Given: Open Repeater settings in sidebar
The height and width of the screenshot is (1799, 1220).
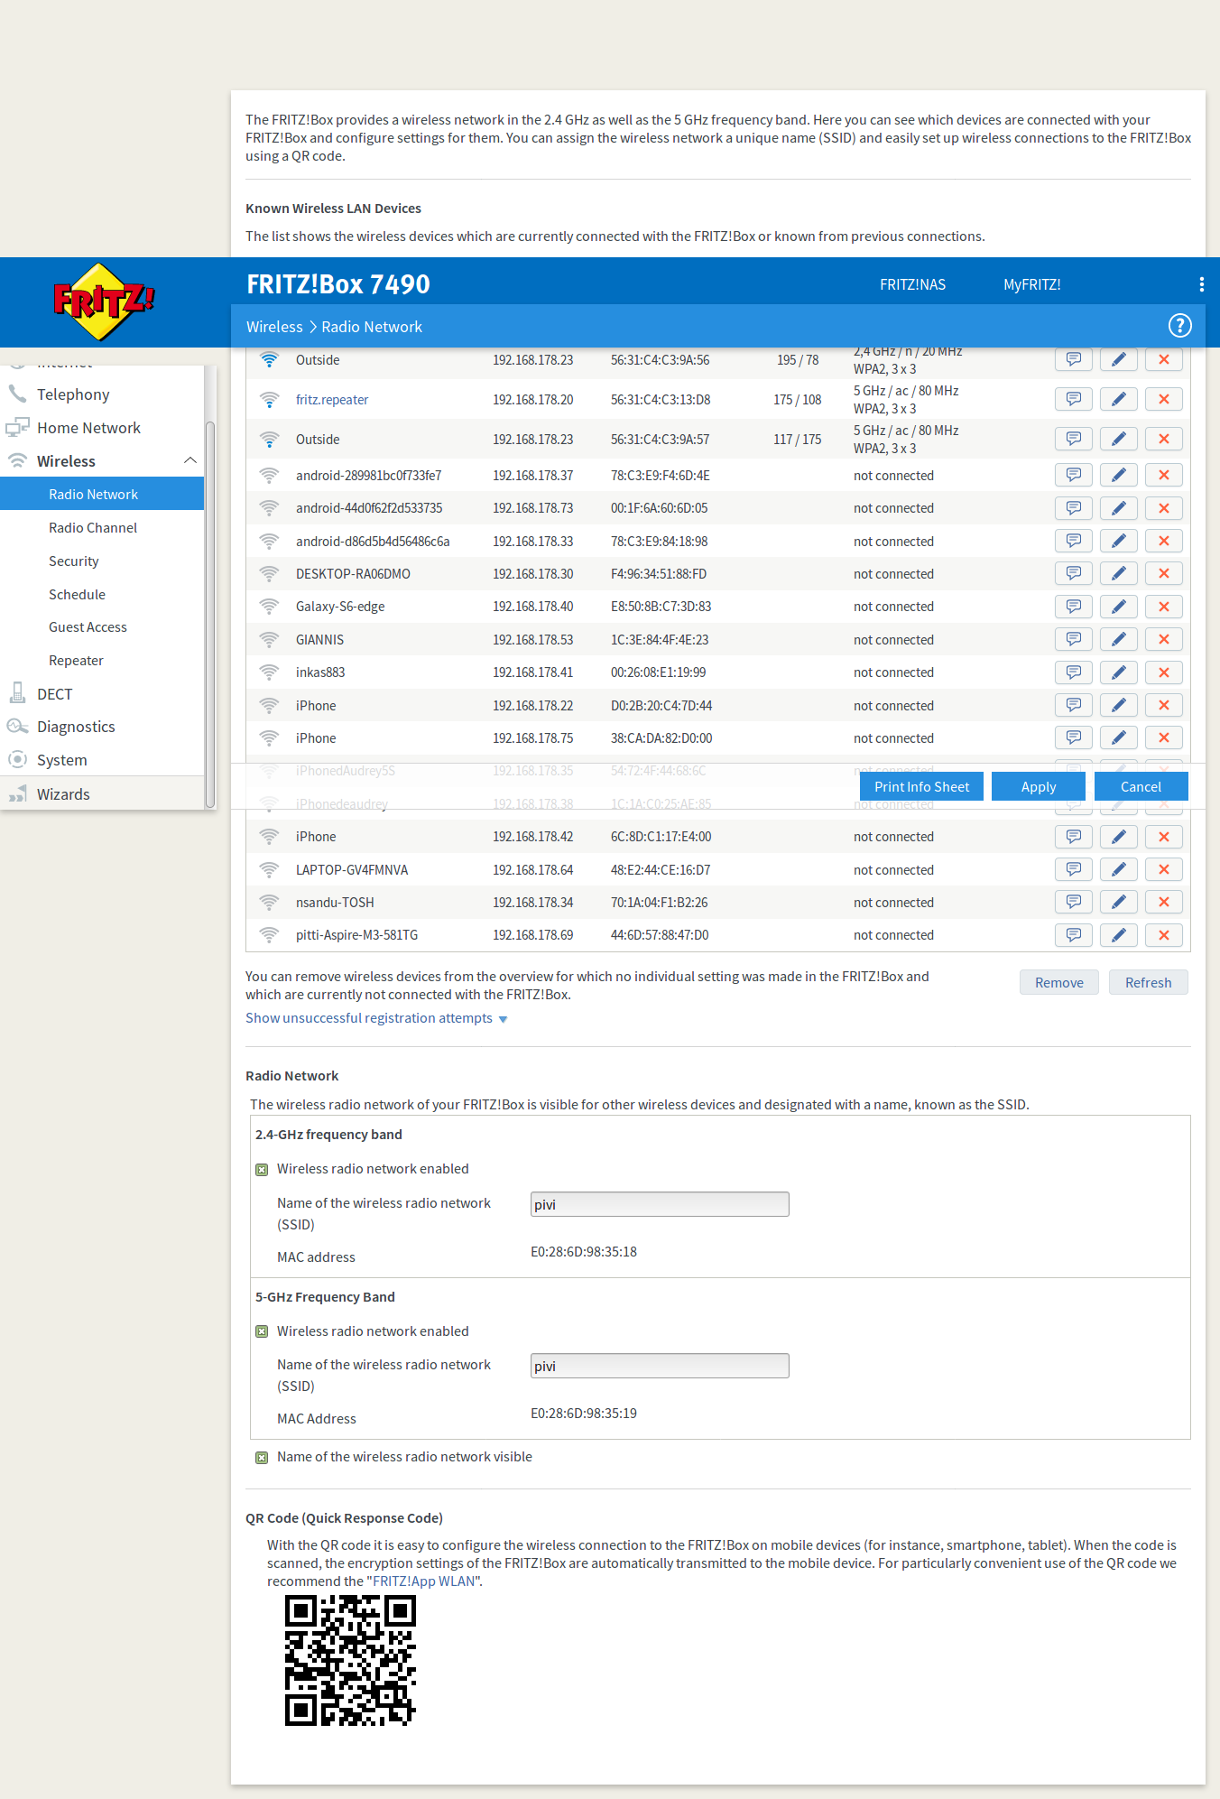Looking at the screenshot, I should (x=76, y=661).
